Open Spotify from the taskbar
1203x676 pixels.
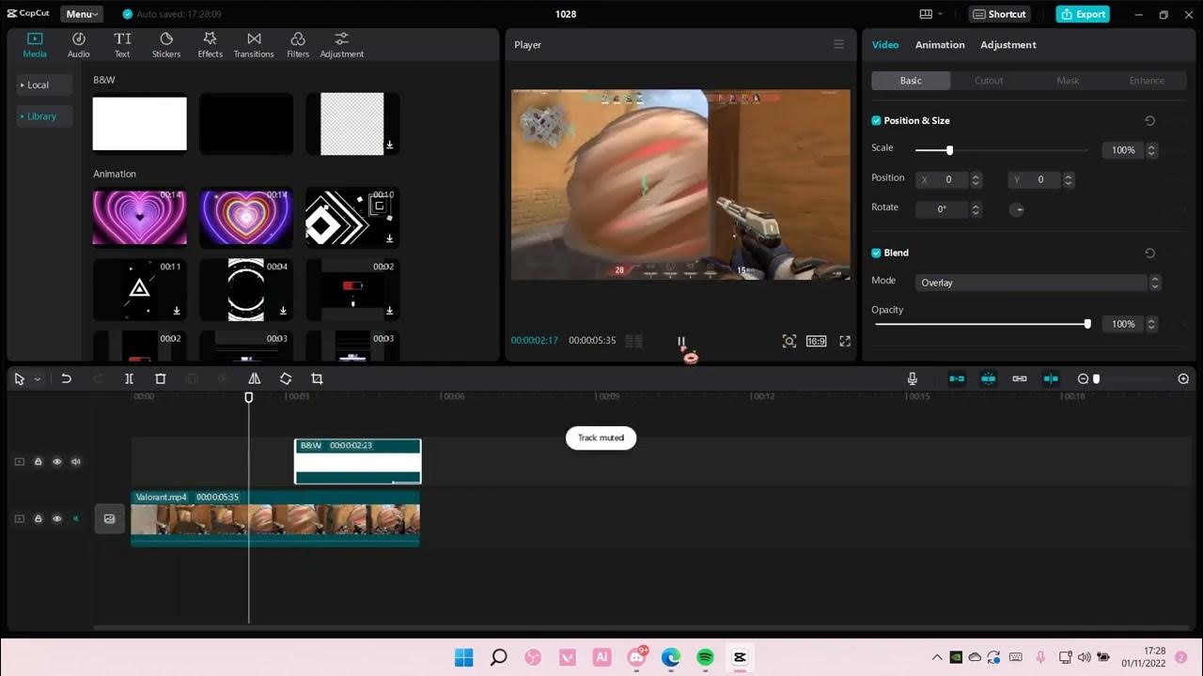point(705,657)
